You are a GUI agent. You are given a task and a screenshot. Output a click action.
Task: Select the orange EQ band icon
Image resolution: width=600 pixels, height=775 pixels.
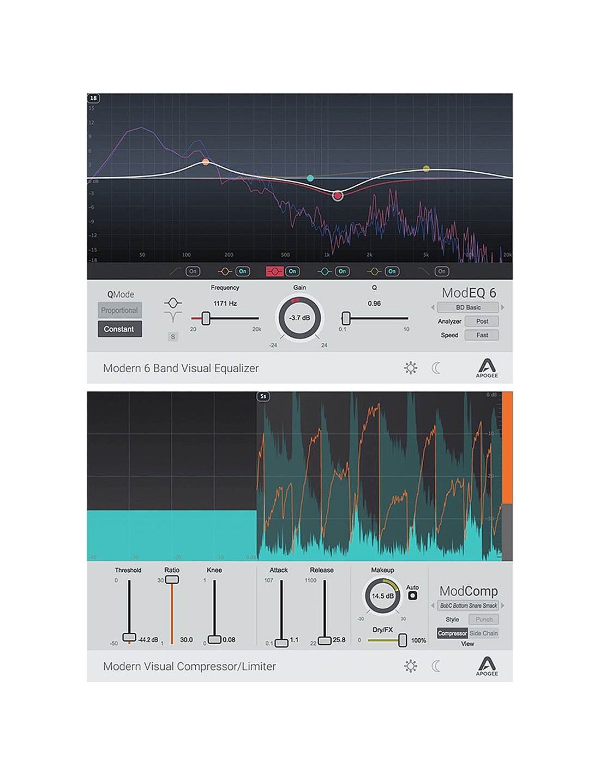coord(225,271)
